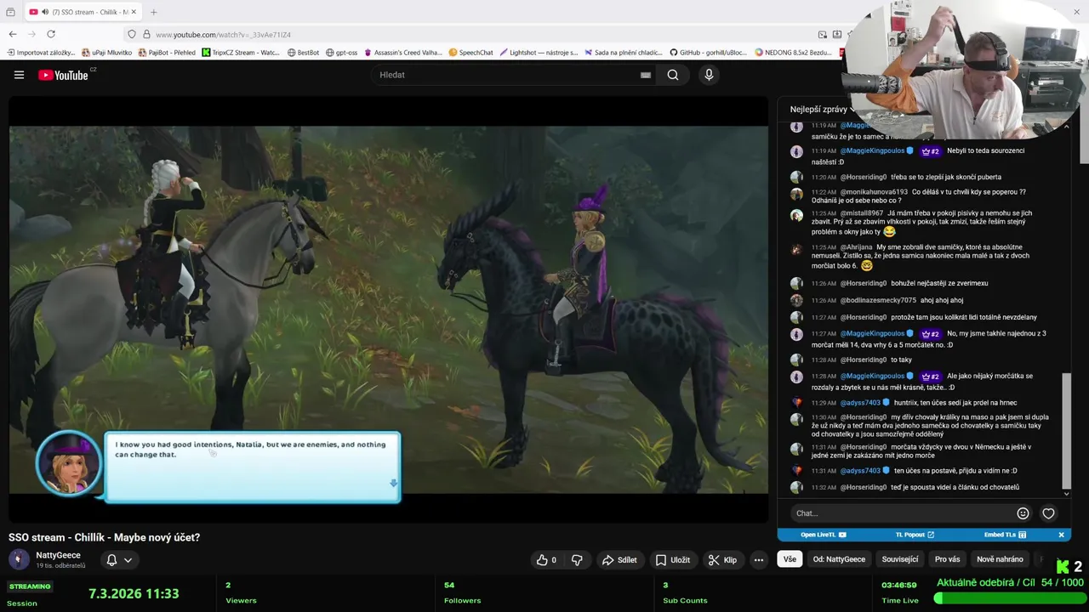Click the tracking protection shield icon
Image resolution: width=1089 pixels, height=612 pixels.
pos(132,34)
